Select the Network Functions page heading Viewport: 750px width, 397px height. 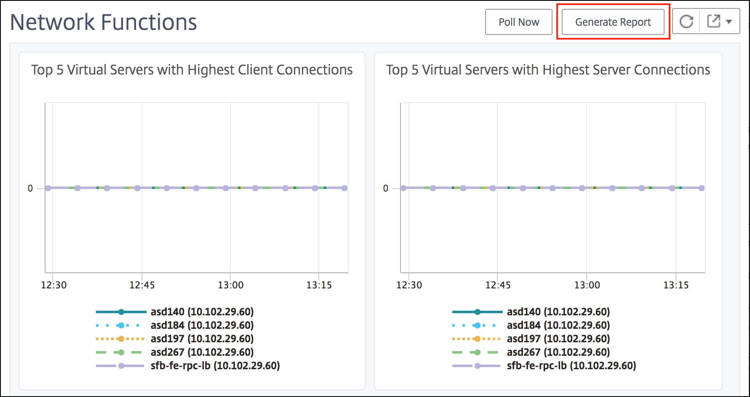tap(104, 22)
